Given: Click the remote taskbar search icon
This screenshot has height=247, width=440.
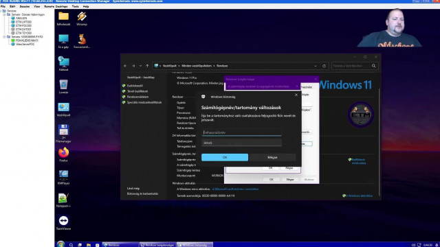Looking at the screenshot, I should pos(71,245).
